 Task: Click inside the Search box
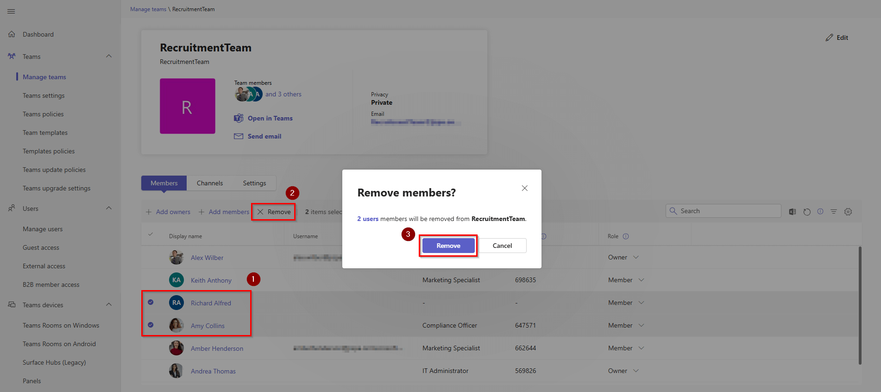pos(724,211)
